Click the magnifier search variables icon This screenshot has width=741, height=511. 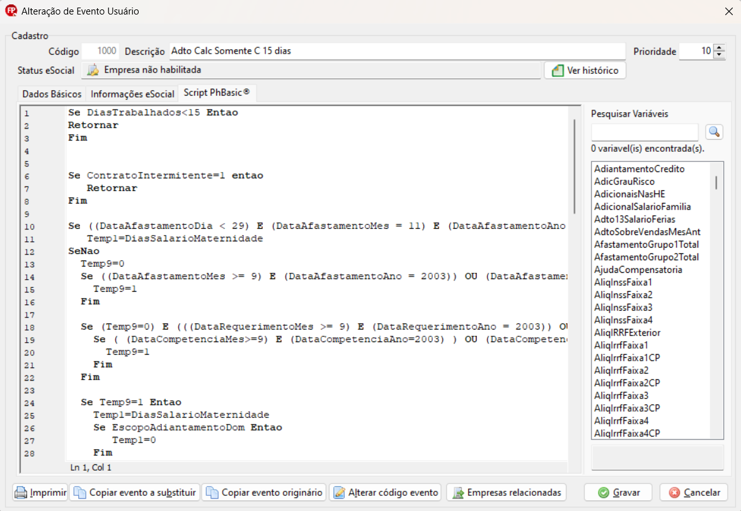point(714,132)
